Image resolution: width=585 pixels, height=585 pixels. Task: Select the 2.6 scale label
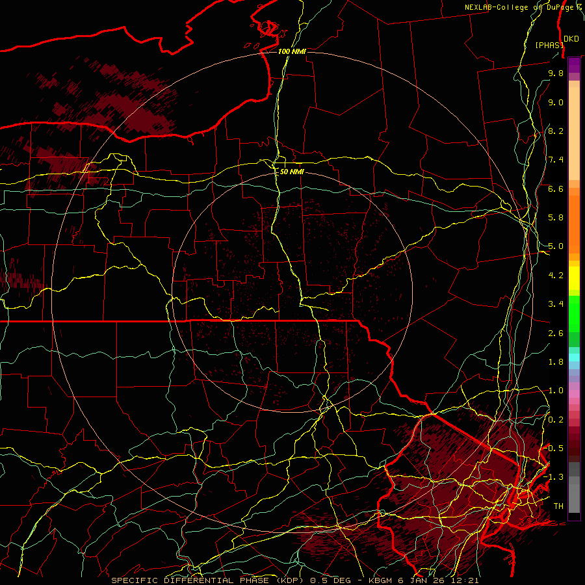(556, 333)
